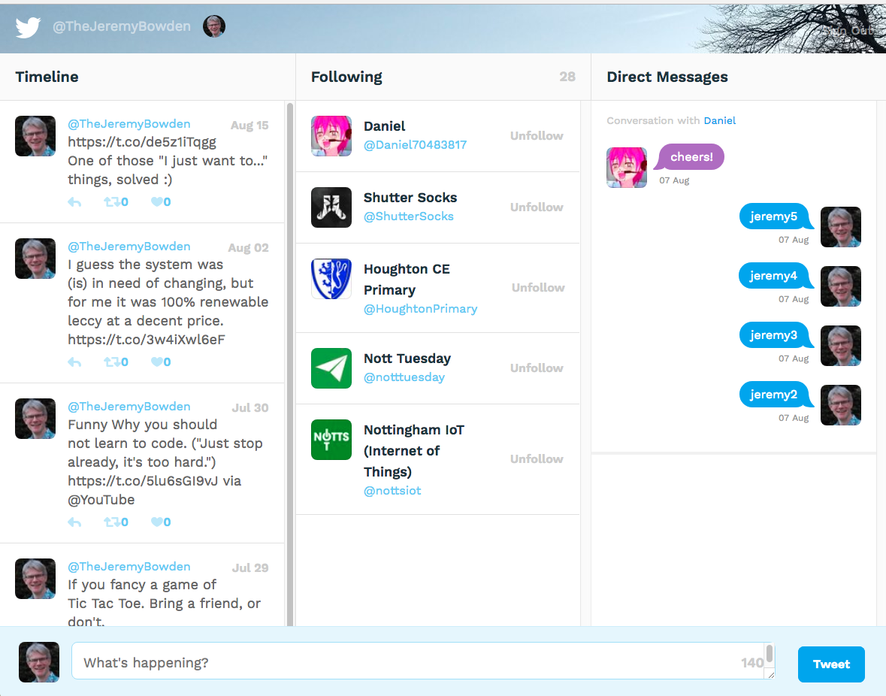886x696 pixels.
Task: Focus the What's happening? tweet box
Action: click(x=422, y=661)
